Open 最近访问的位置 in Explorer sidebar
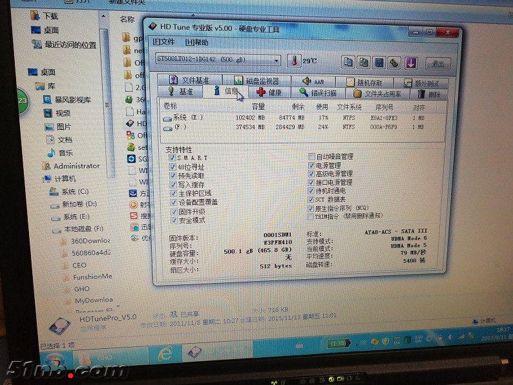This screenshot has height=385, width=513. pyautogui.click(x=65, y=44)
